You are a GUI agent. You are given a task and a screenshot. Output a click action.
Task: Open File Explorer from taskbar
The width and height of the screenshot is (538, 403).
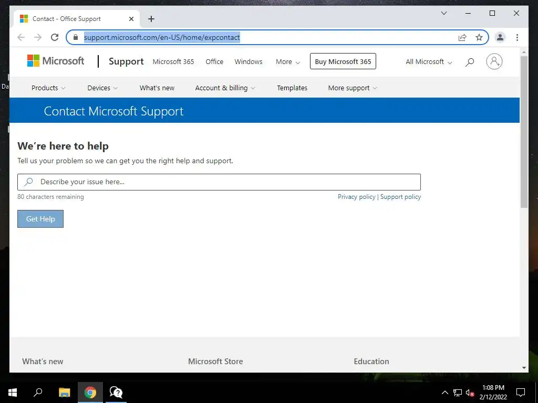coord(64,393)
